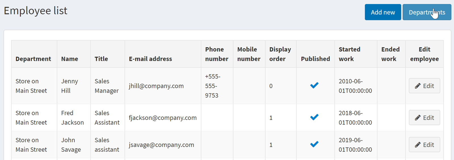Edit Jenny Hill's employee record
Image resolution: width=454 pixels, height=160 pixels.
[424, 86]
